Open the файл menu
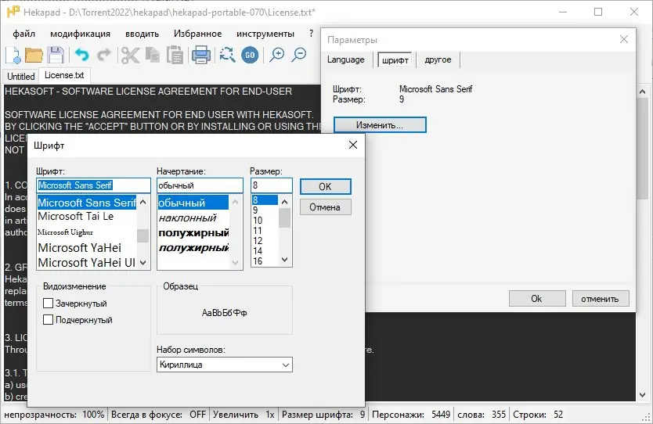The image size is (653, 424). (23, 34)
